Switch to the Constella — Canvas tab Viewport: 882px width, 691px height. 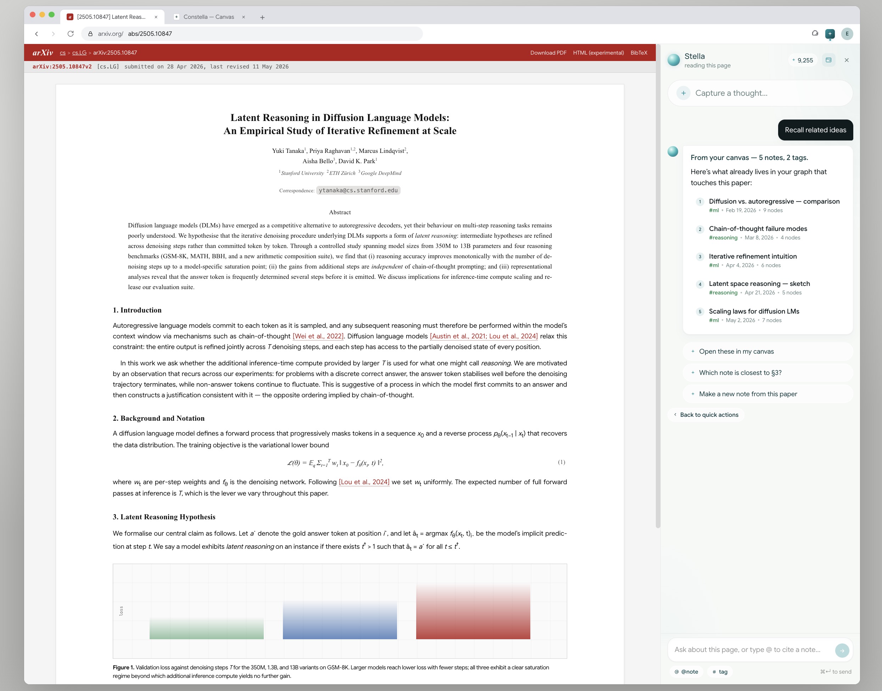pos(209,17)
